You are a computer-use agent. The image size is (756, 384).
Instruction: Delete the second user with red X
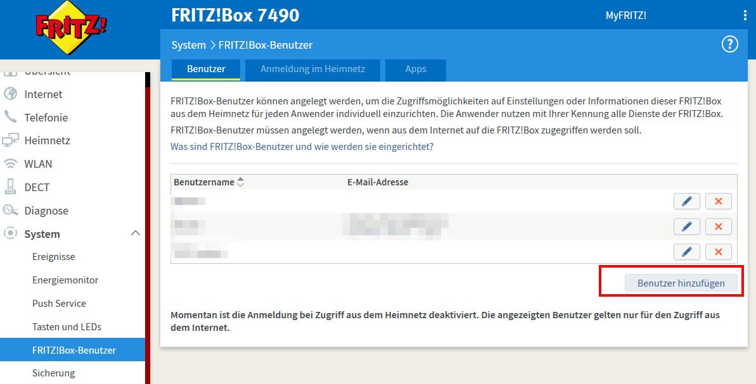[x=719, y=226]
